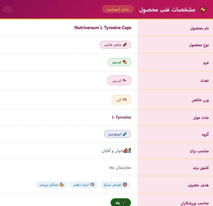Click the آمینواسید group badge
The height and width of the screenshot is (206, 213).
tap(118, 134)
